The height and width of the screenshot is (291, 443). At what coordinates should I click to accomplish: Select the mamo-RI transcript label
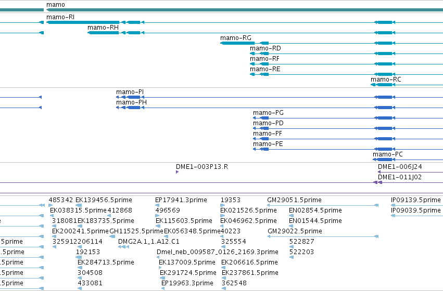[60, 17]
